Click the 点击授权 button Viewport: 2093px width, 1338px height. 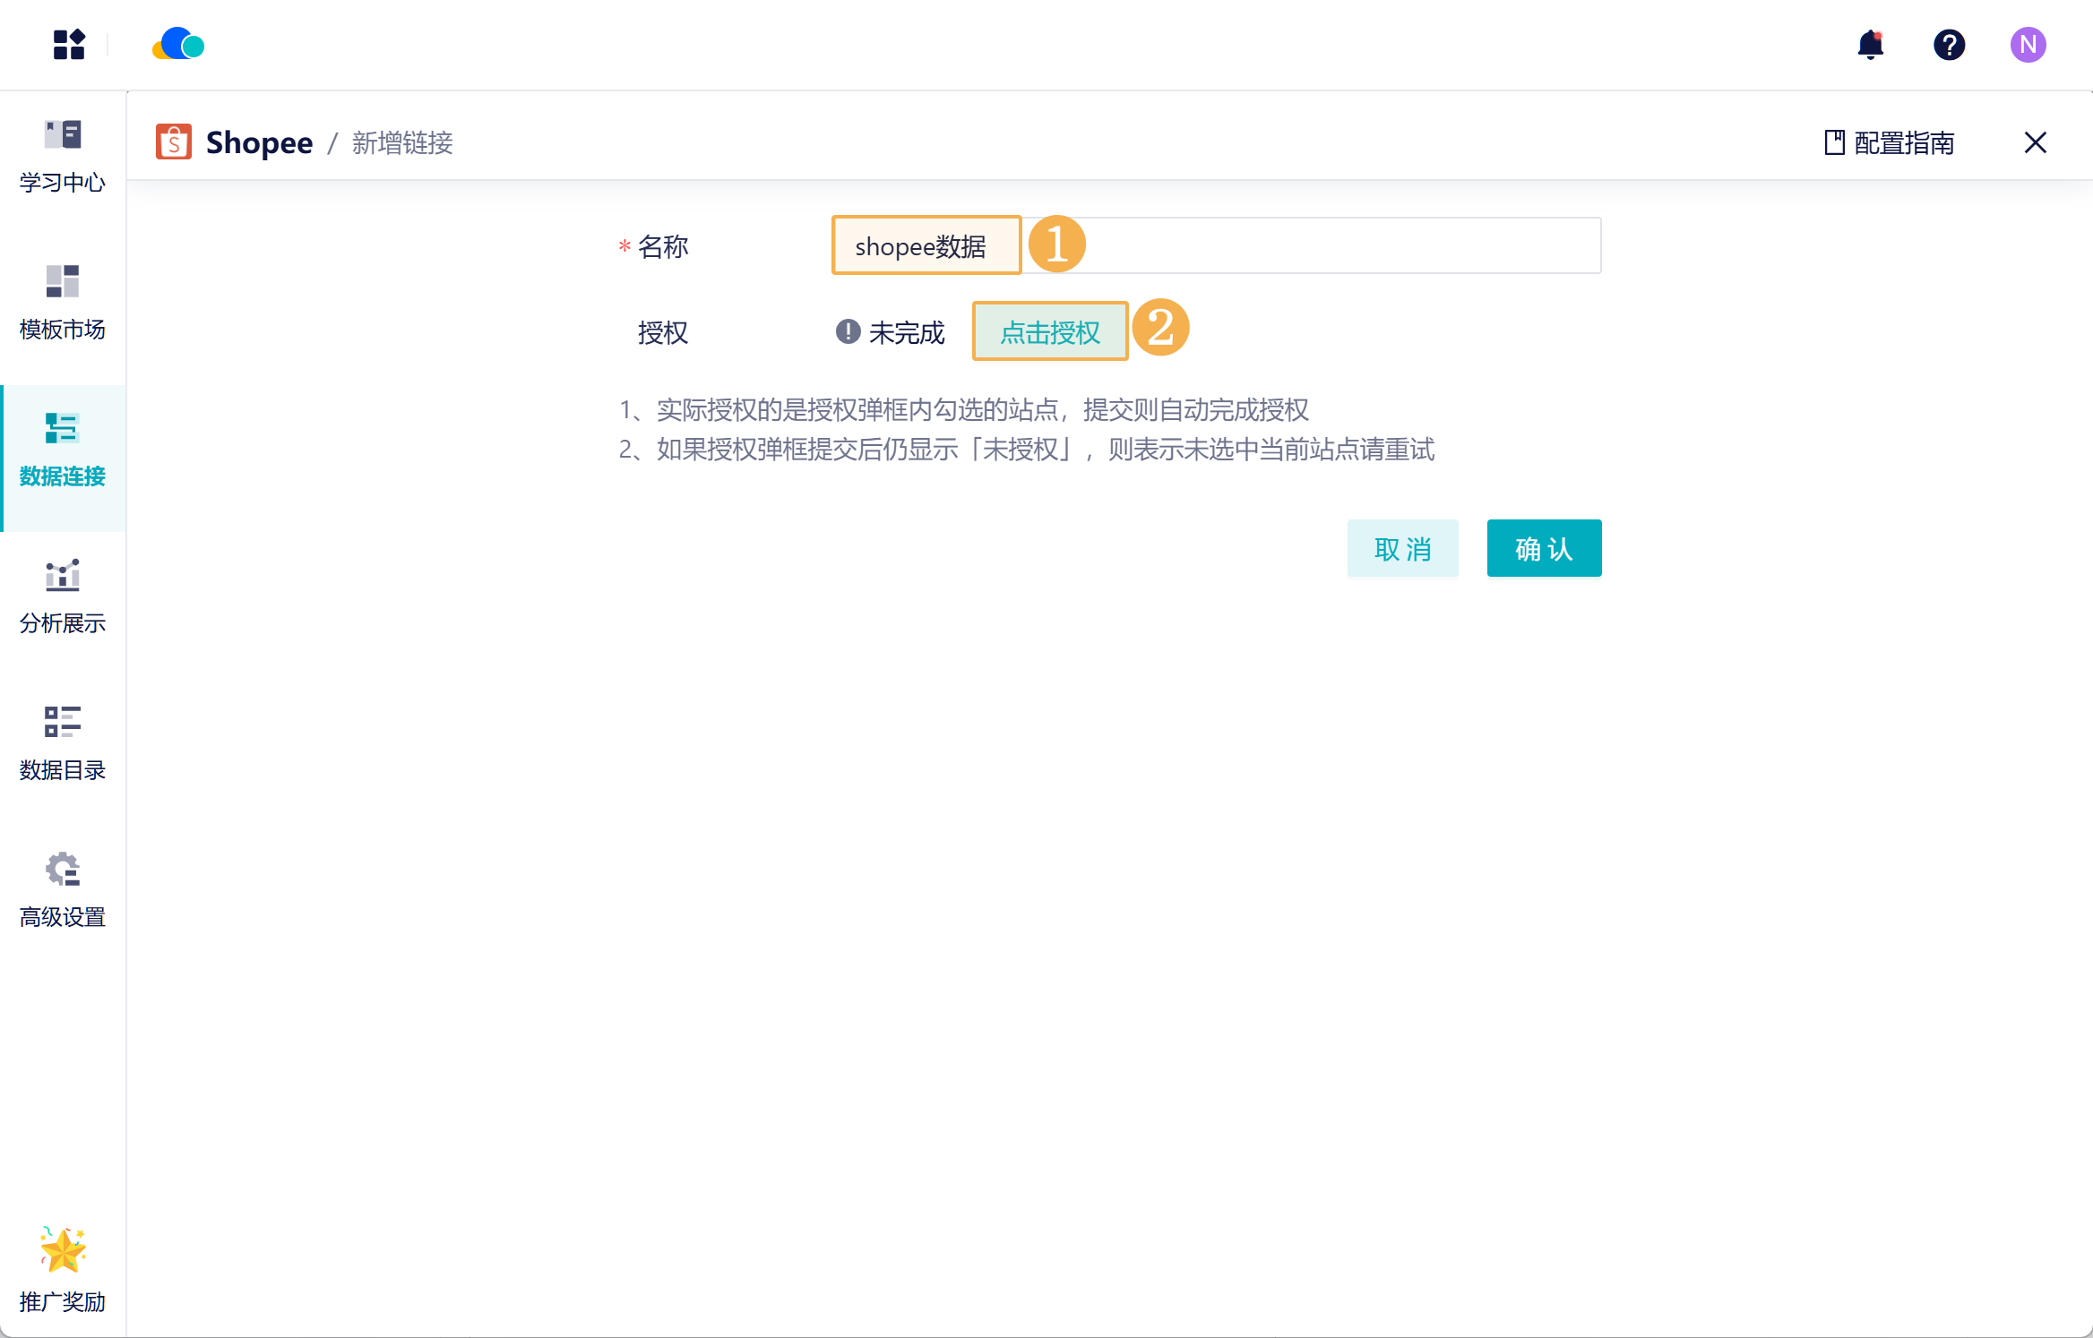[1049, 332]
